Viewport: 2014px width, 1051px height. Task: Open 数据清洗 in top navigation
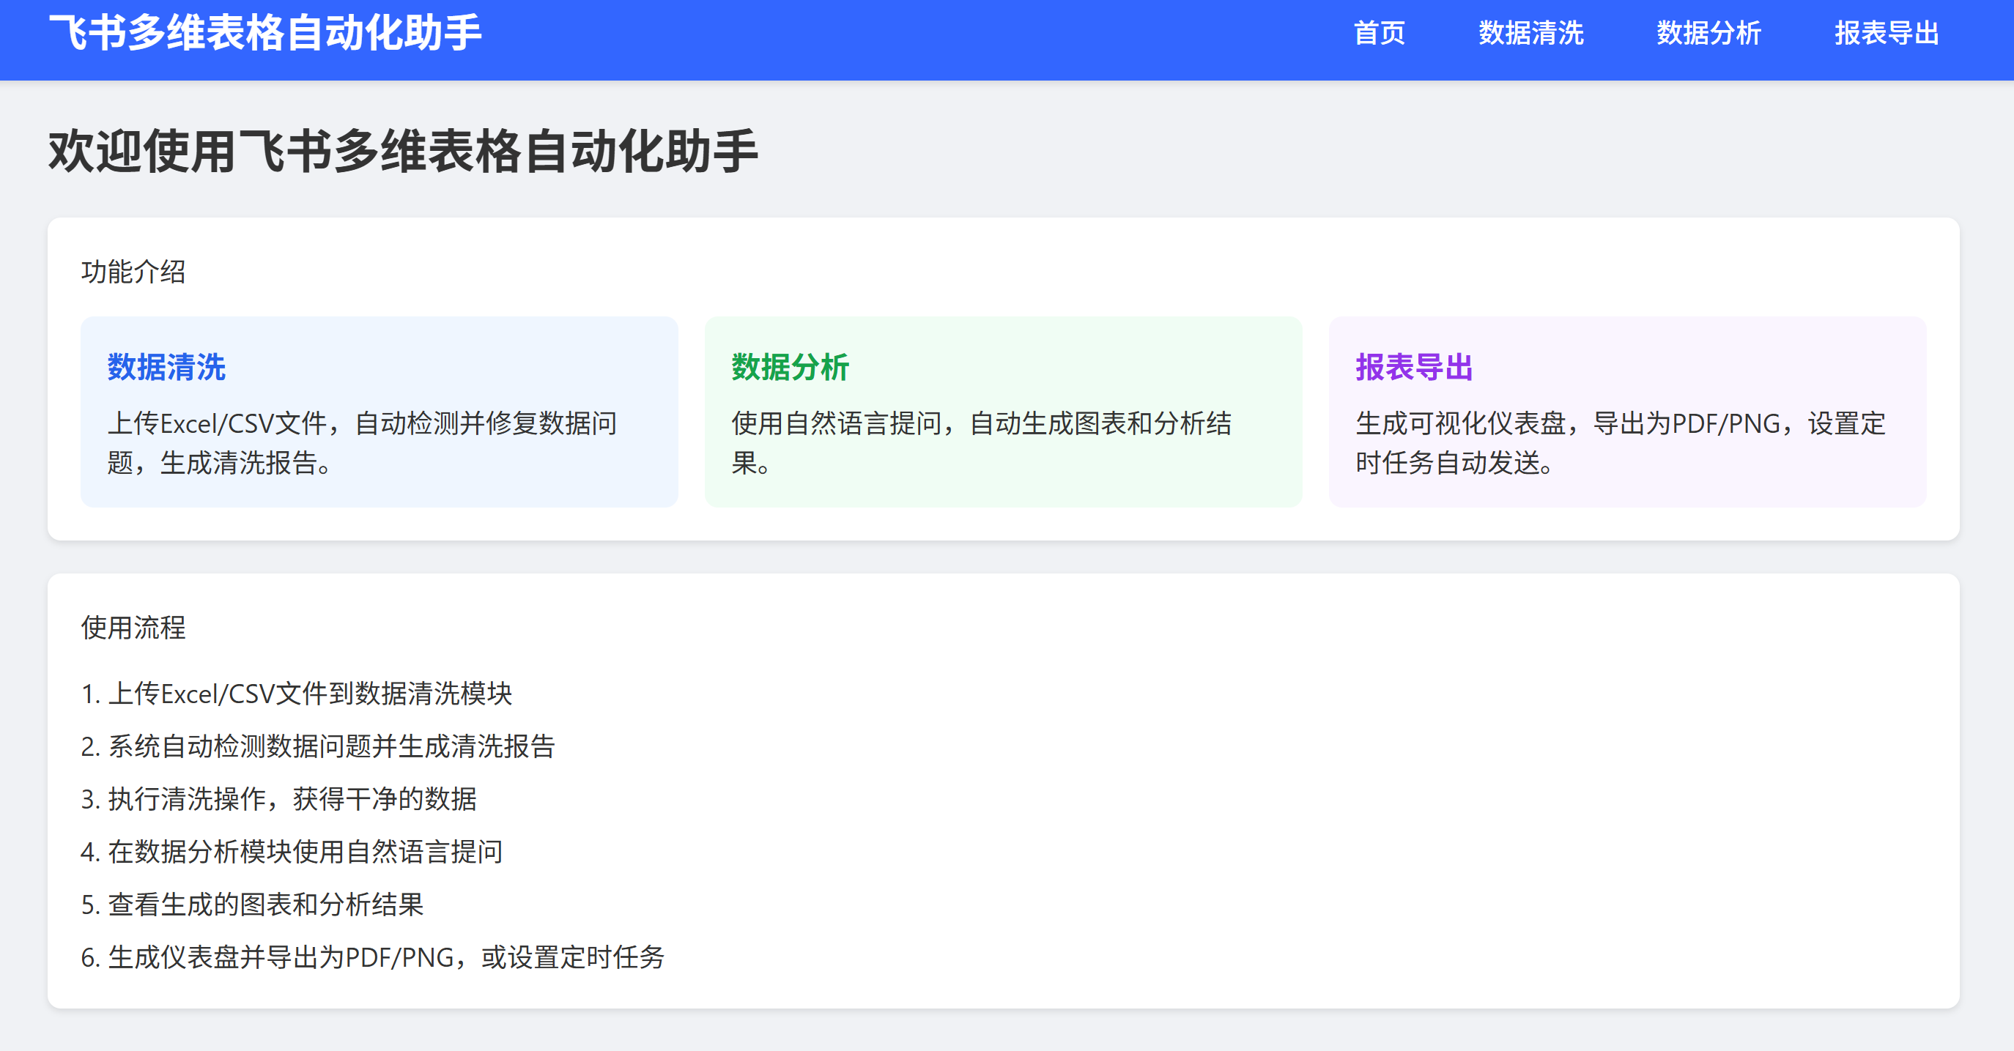point(1530,33)
